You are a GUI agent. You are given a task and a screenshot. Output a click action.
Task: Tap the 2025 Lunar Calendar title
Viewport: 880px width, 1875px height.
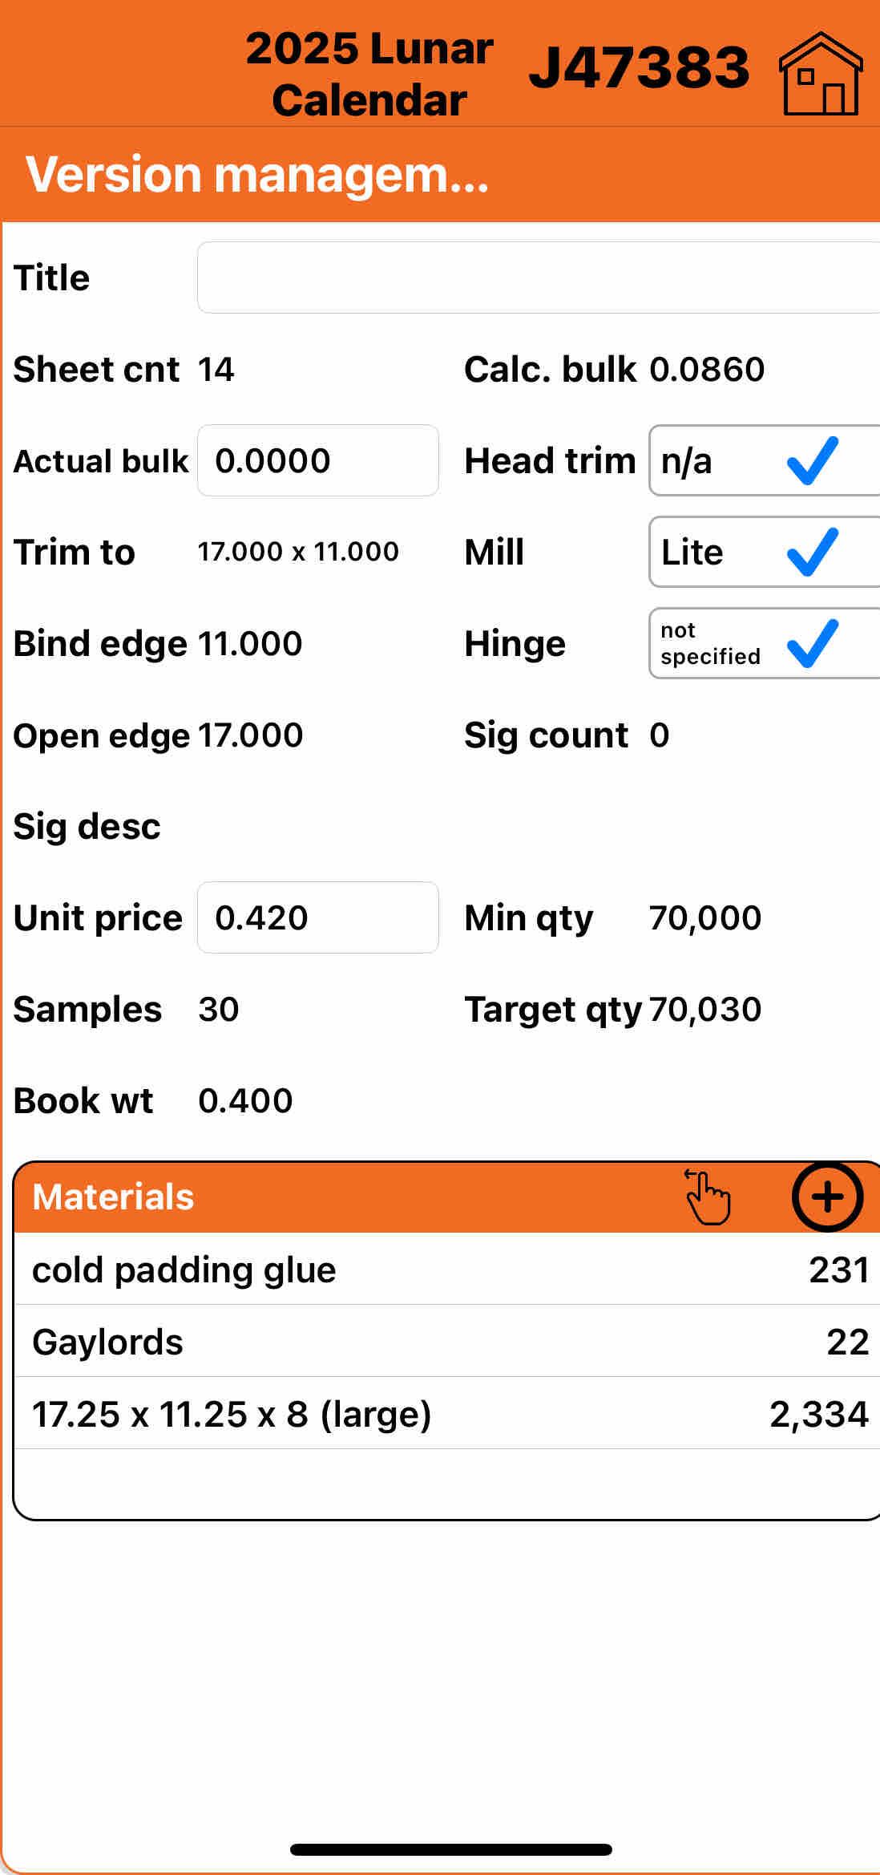pos(369,74)
